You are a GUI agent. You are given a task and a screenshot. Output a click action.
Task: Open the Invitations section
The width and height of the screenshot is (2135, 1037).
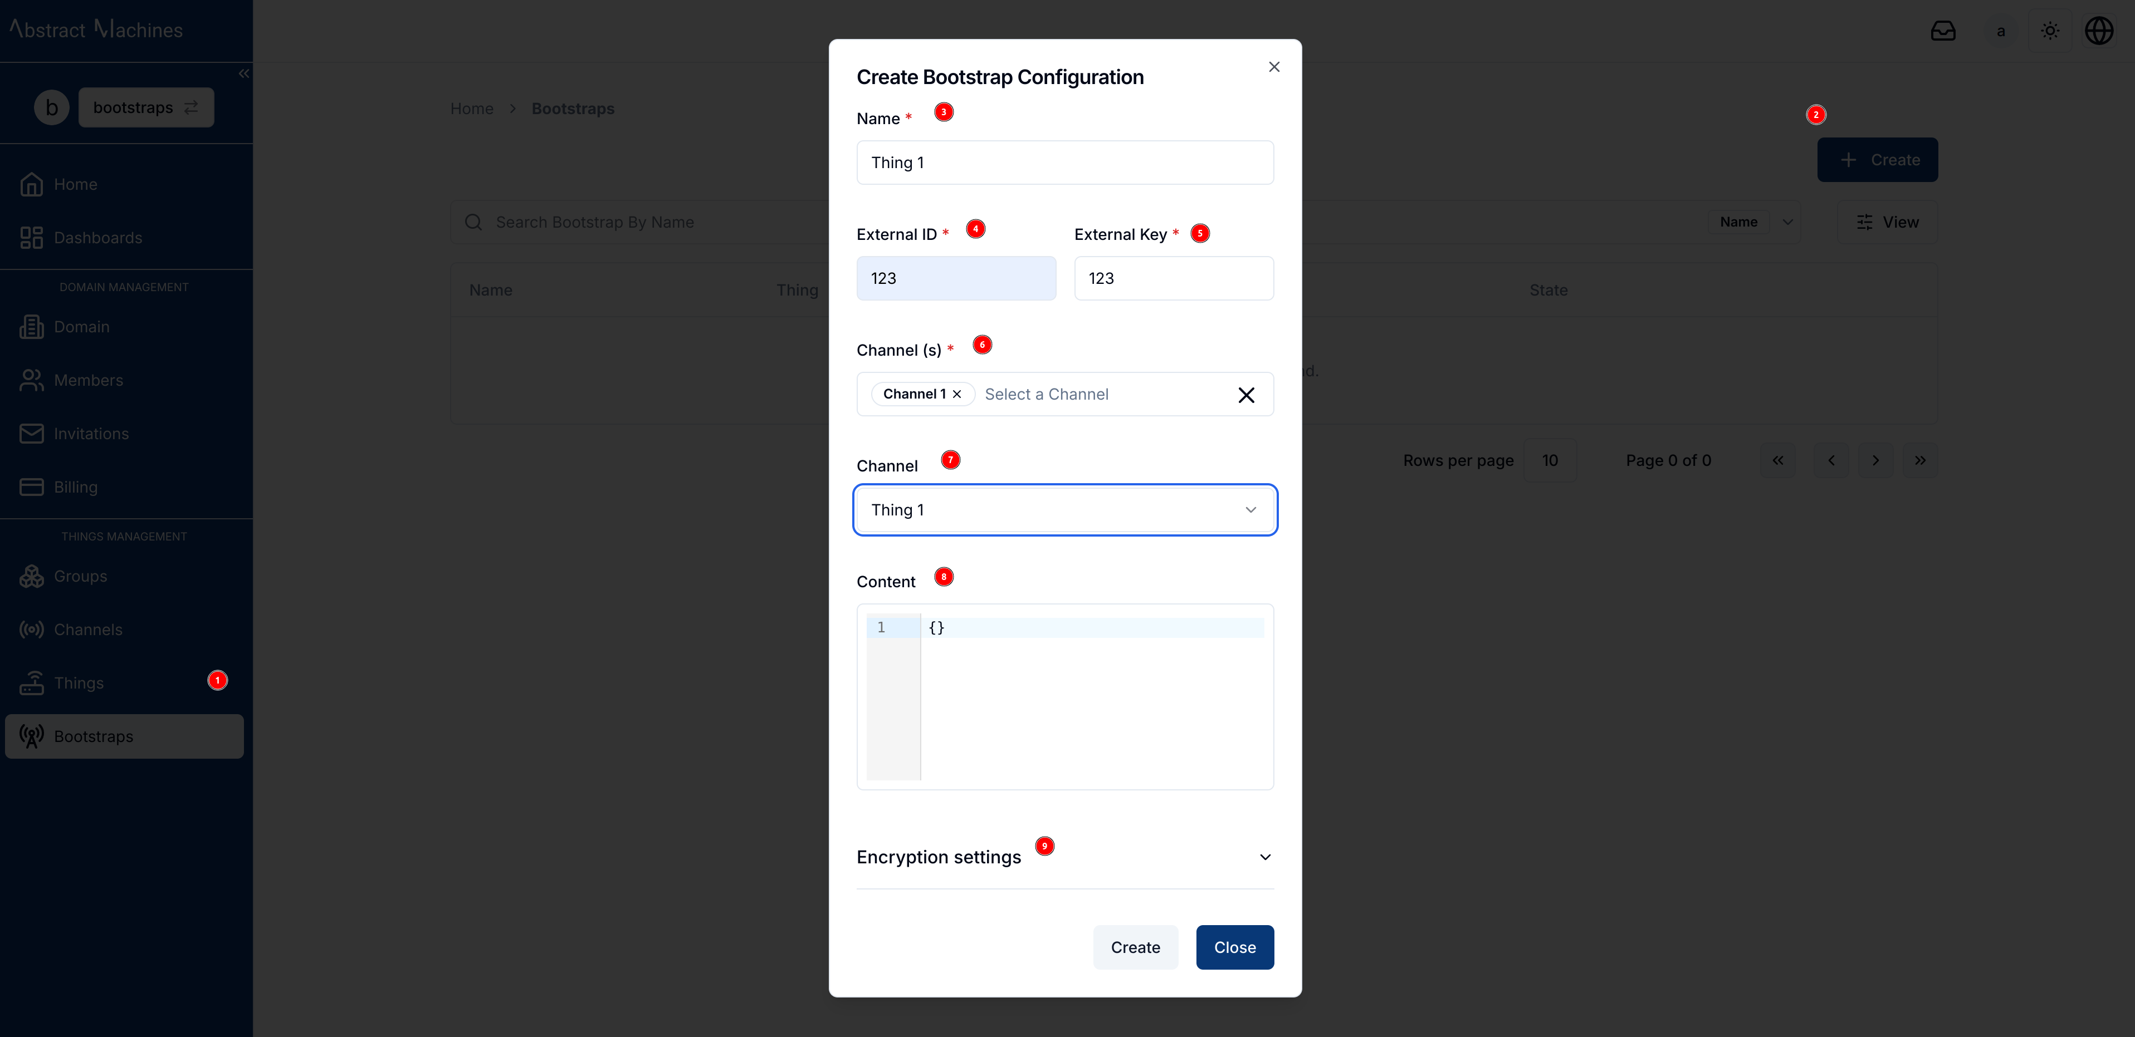(x=90, y=433)
